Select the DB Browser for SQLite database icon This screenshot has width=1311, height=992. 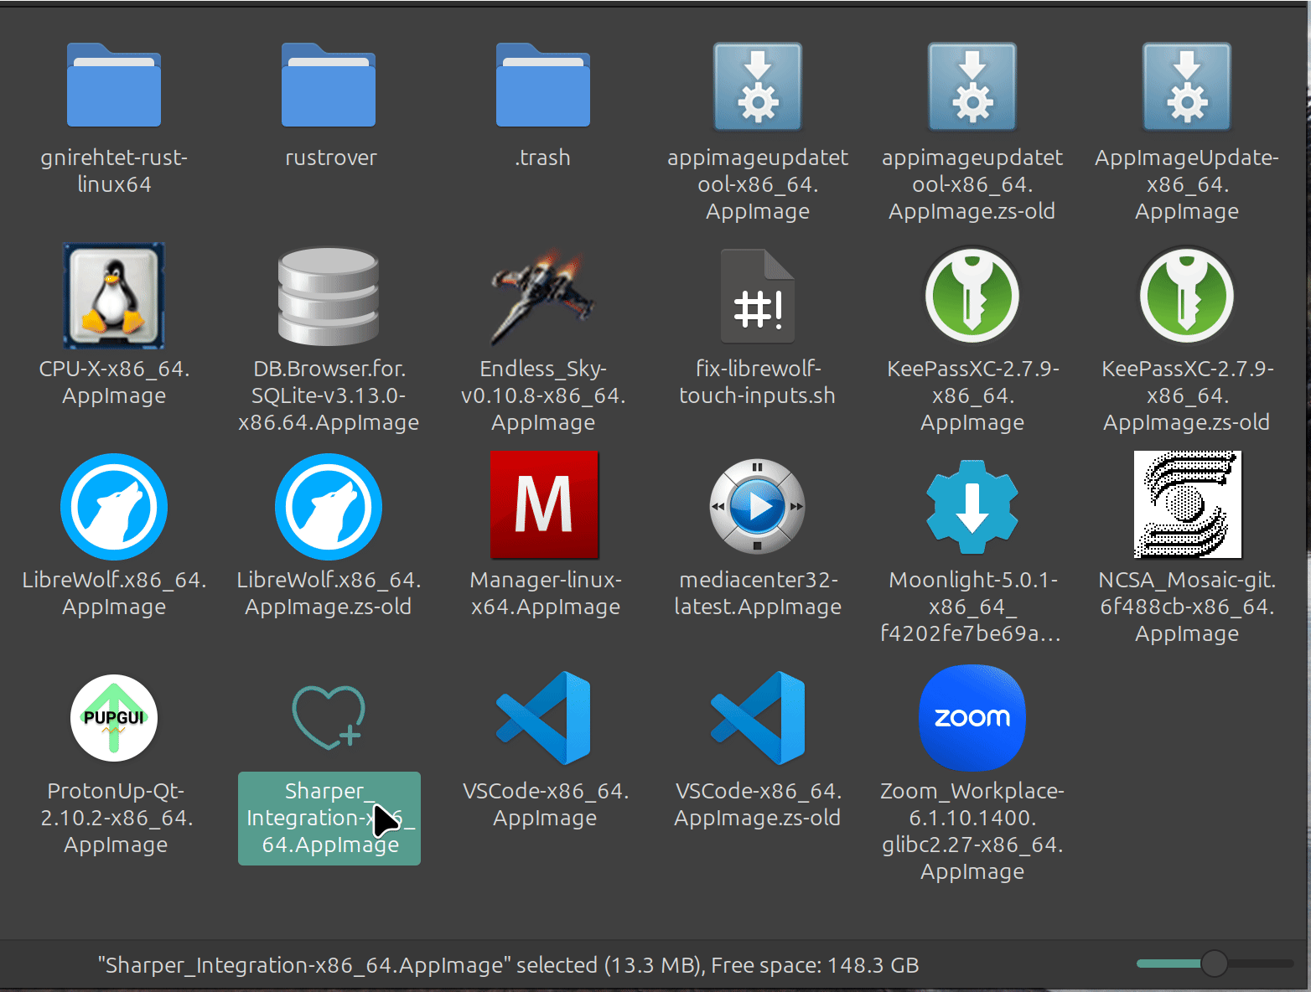pos(329,296)
